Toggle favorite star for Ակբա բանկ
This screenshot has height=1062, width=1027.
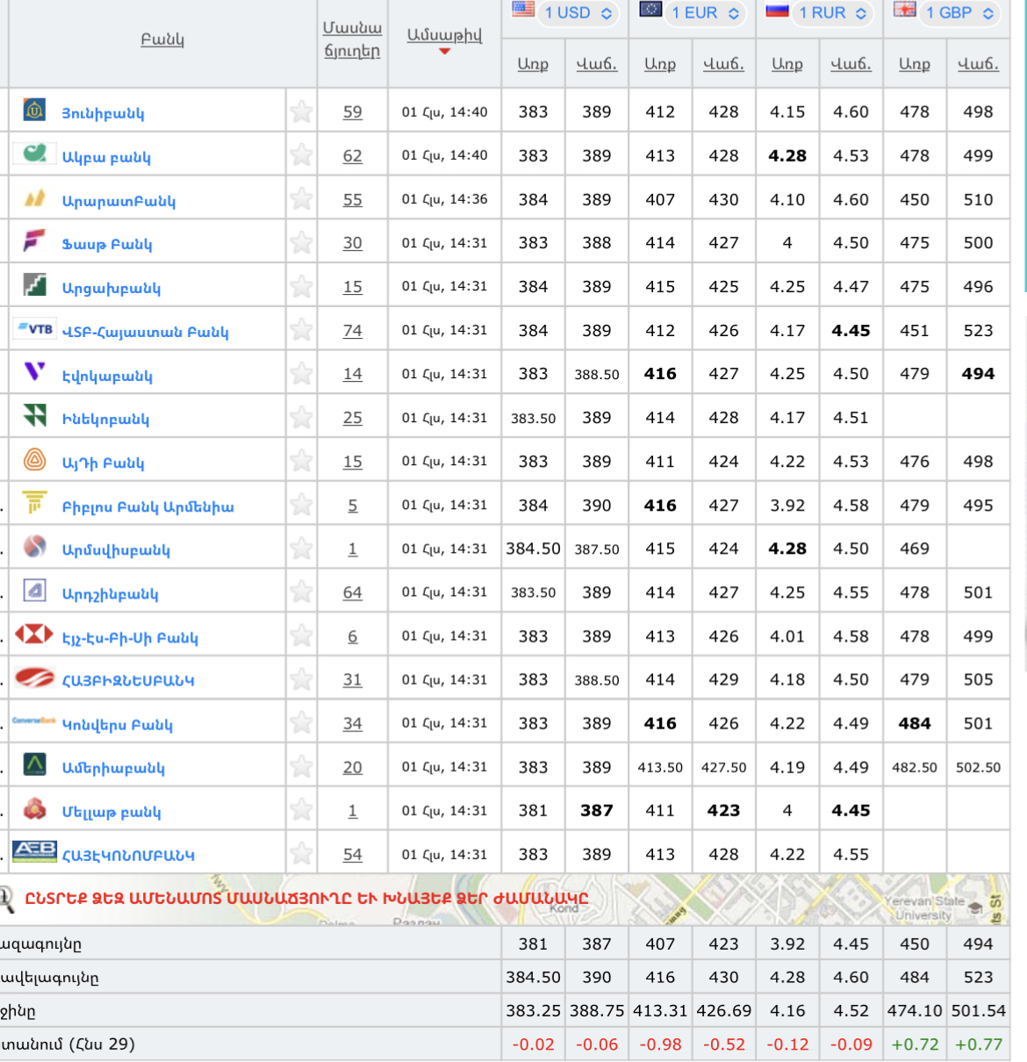click(x=301, y=155)
